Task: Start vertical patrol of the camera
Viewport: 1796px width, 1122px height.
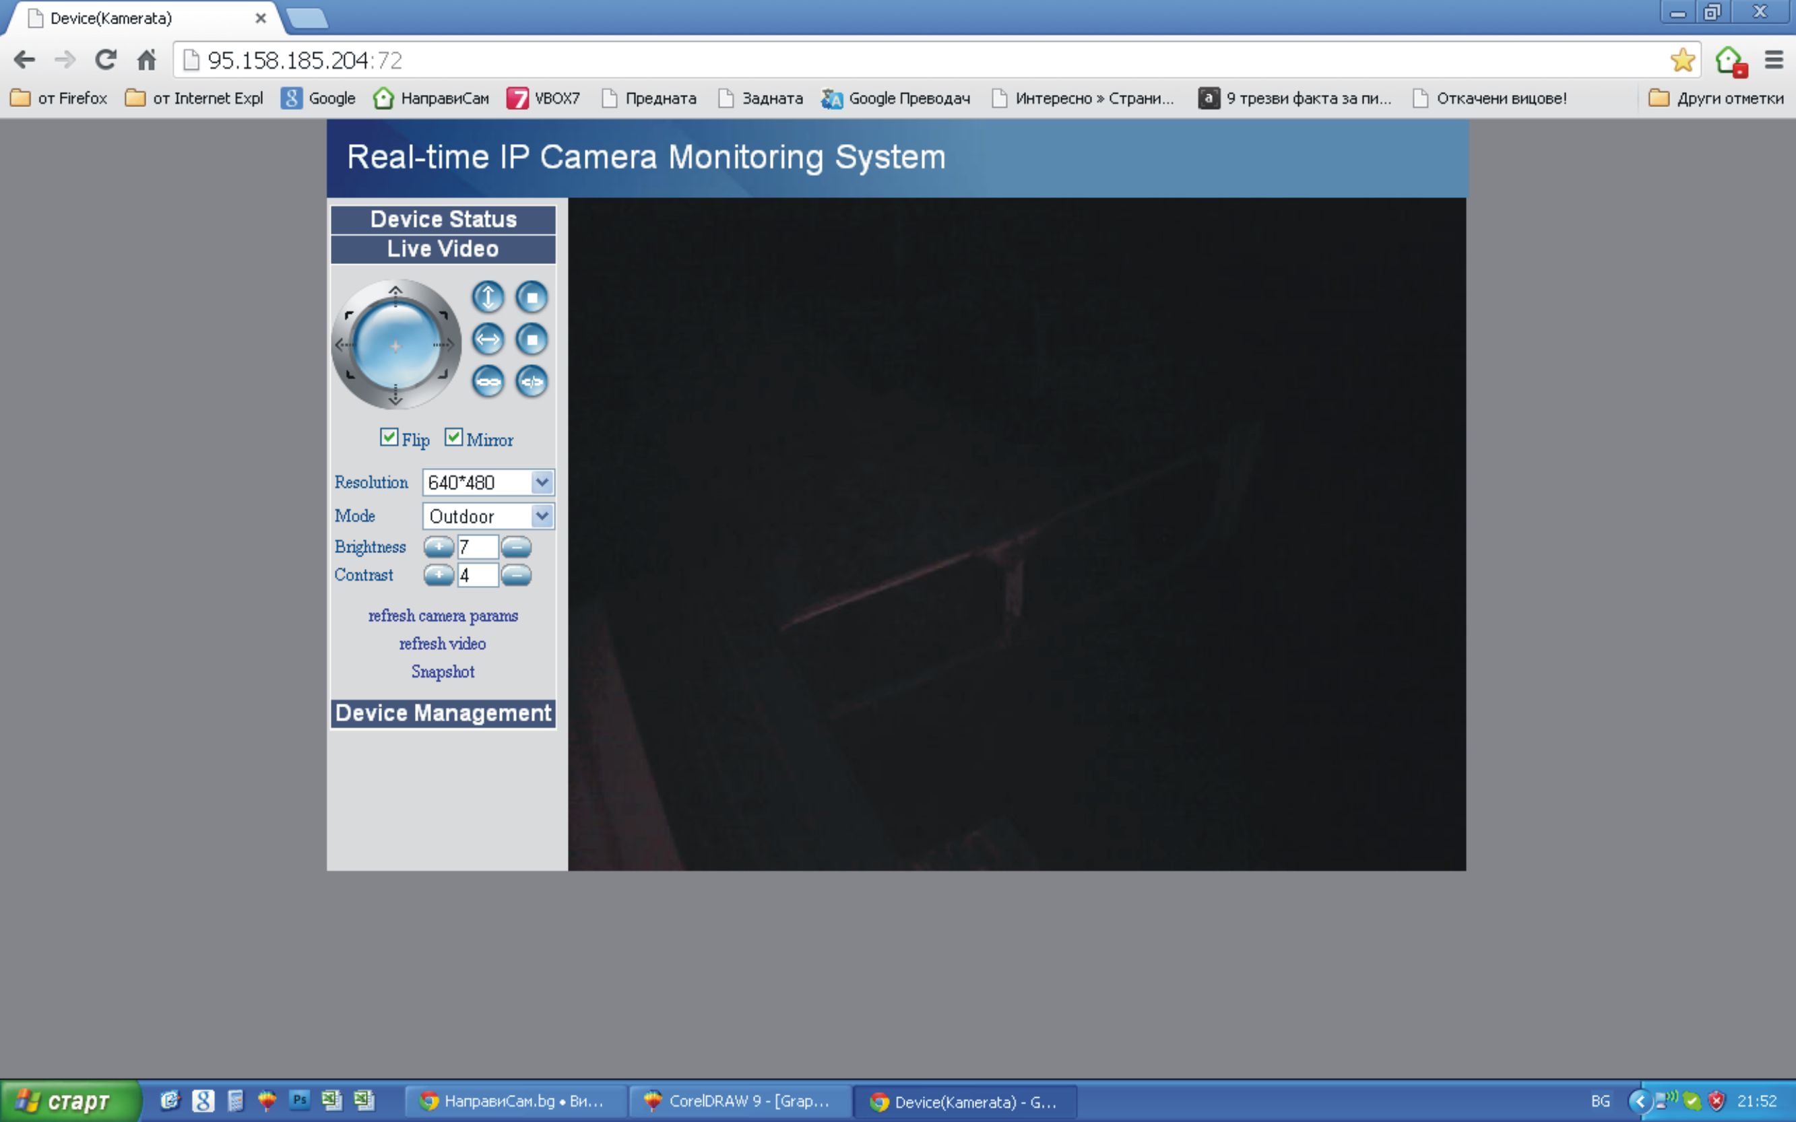Action: [x=488, y=298]
